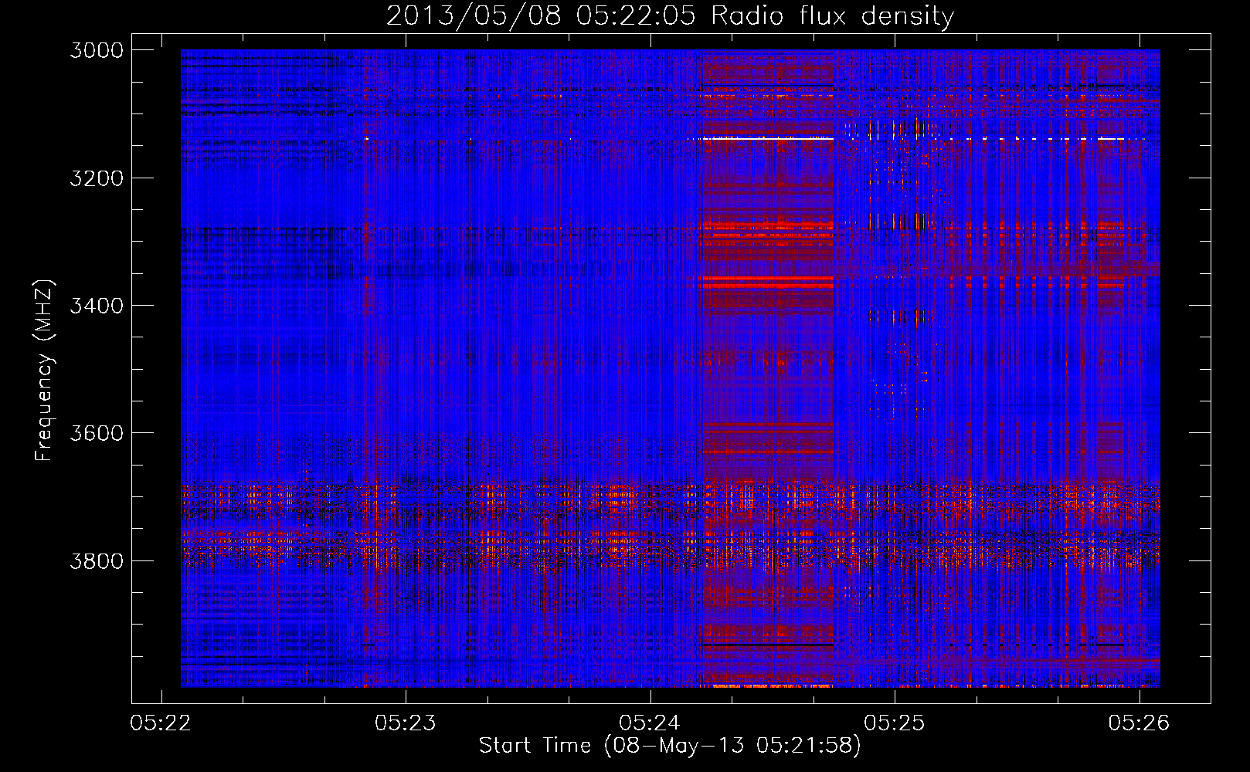
Task: Select the '3400' frequency axis label
Action: point(97,306)
